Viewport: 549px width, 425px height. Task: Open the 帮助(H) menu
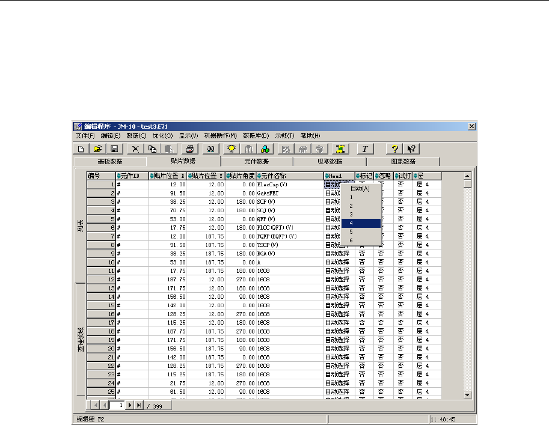point(310,135)
